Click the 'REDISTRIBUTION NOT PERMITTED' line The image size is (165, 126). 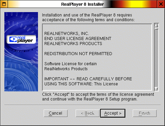78,54
